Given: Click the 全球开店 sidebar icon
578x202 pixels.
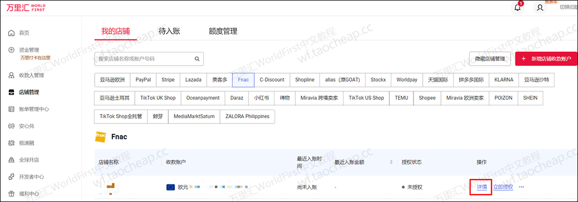Looking at the screenshot, I should click(11, 160).
